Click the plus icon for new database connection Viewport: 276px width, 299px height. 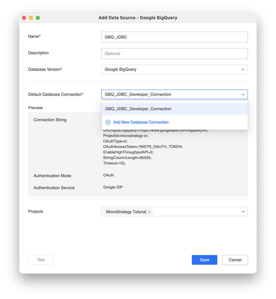click(108, 122)
